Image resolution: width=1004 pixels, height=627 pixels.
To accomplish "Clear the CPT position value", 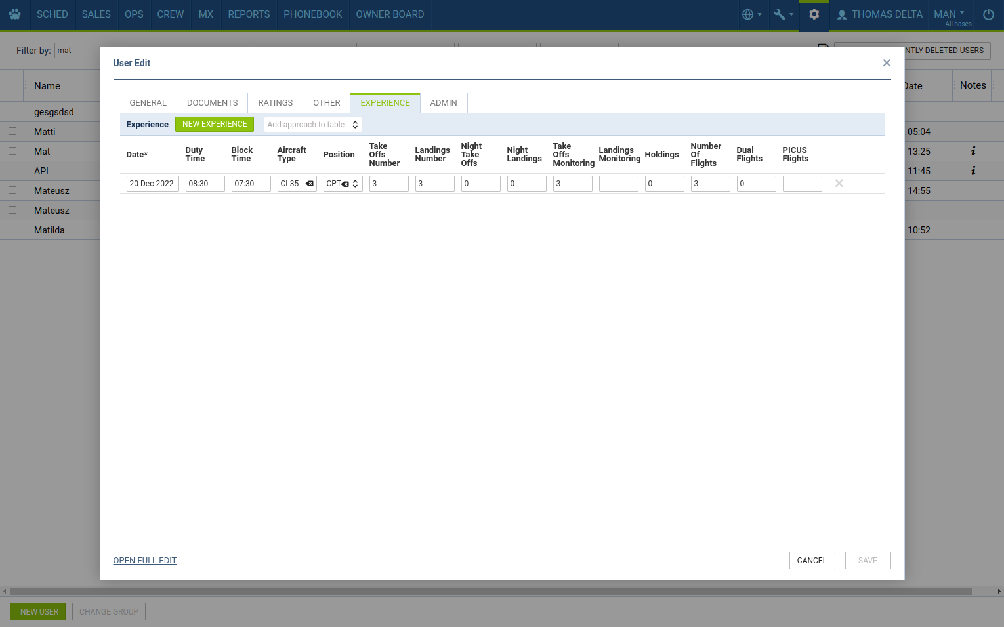I will (x=345, y=184).
